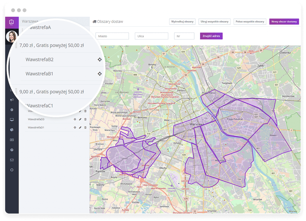Grab the handle beside the 7,00 zł group

pyautogui.click(x=16, y=45)
